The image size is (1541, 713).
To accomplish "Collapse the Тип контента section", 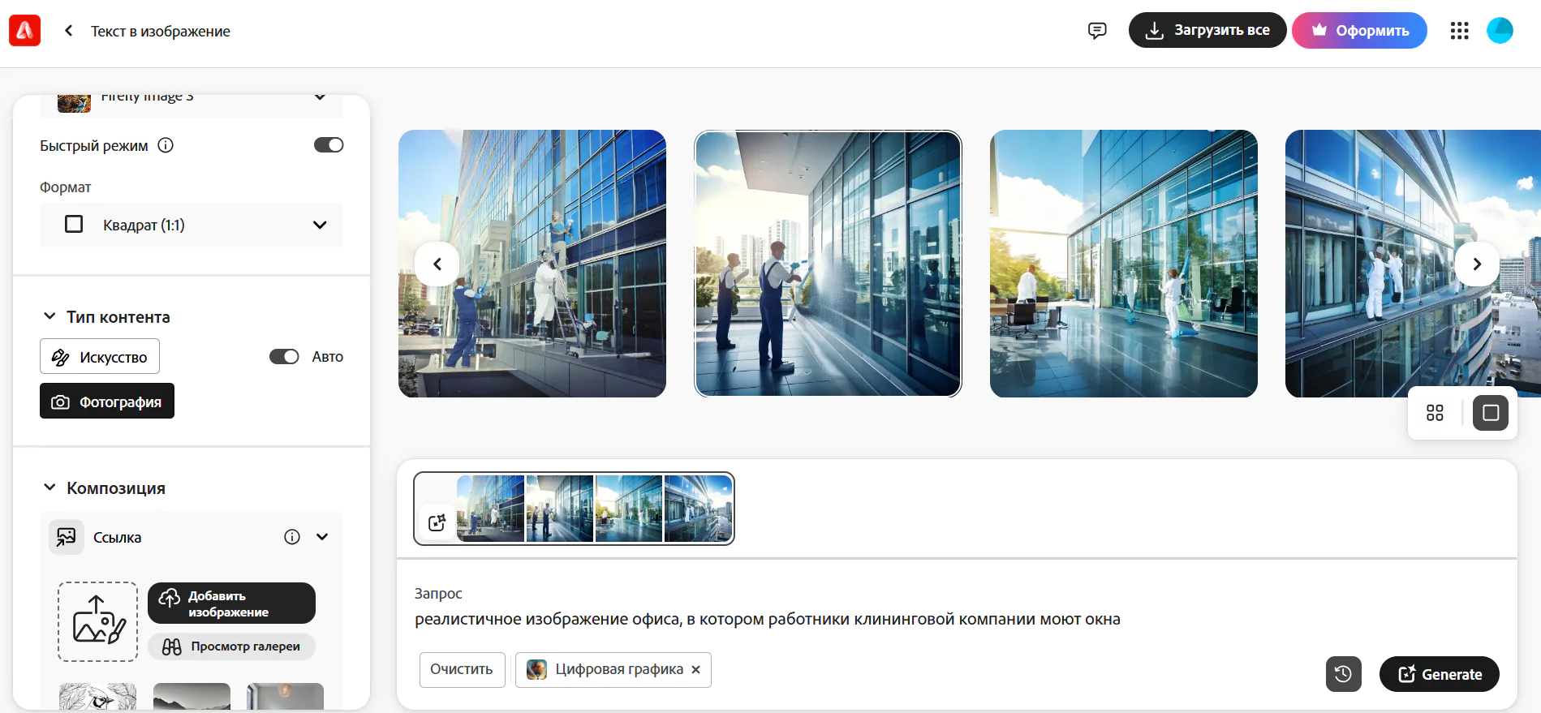I will pos(50,316).
